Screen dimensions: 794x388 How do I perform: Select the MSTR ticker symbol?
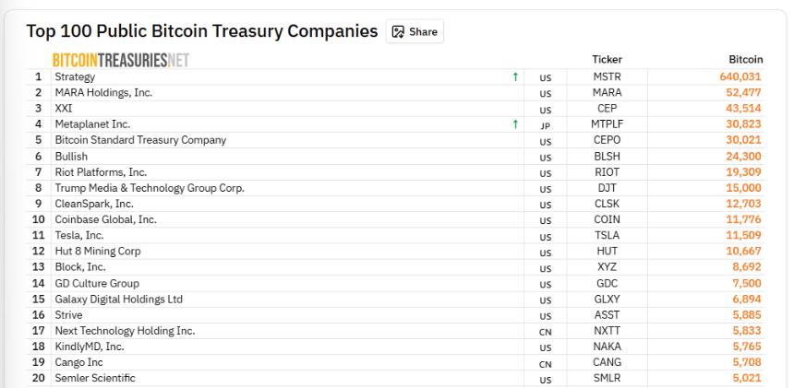(x=607, y=77)
